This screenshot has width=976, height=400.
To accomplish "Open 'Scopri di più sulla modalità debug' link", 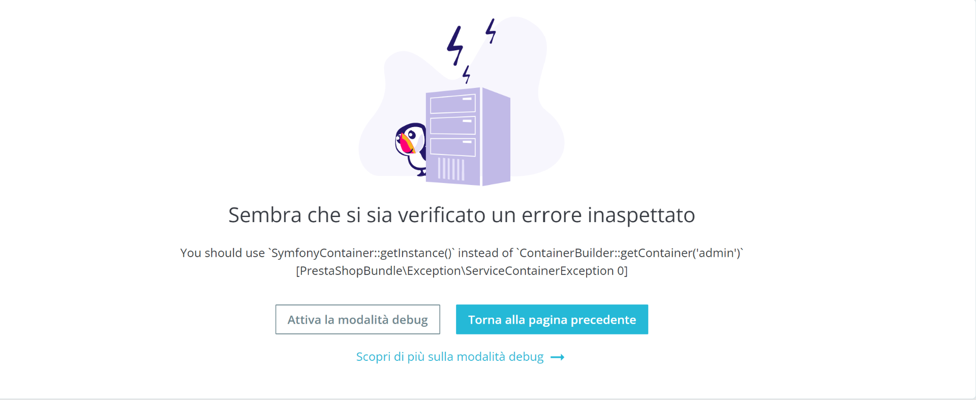I will tap(450, 357).
